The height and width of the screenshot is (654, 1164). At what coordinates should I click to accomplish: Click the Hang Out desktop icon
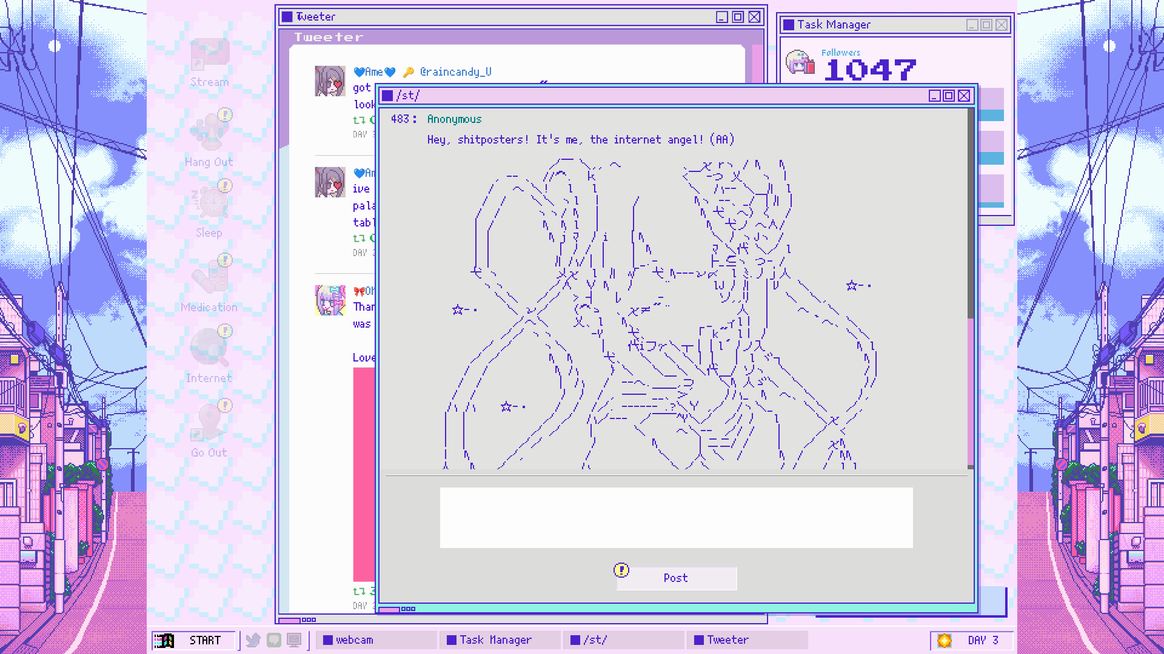(x=209, y=133)
